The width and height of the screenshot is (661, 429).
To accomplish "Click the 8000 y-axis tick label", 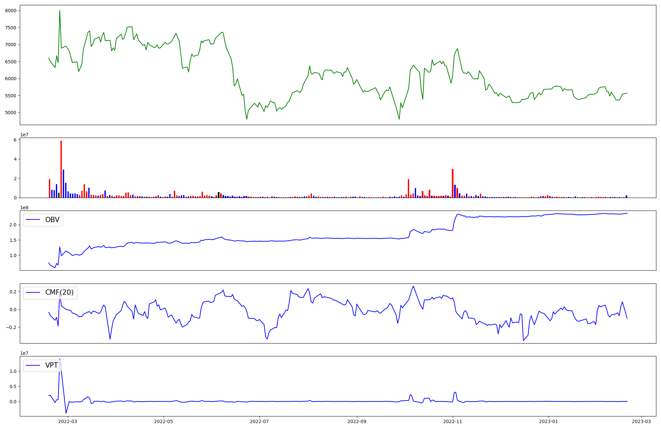I will click(11, 11).
